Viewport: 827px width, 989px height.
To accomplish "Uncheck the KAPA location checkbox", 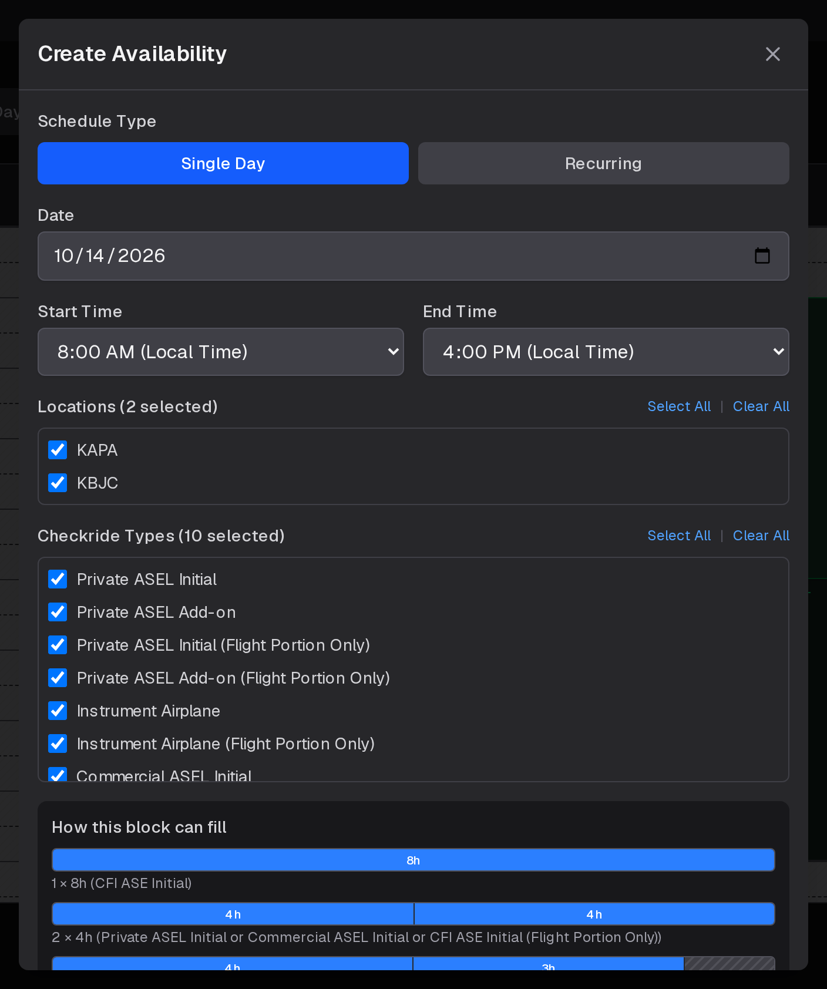I will [58, 450].
